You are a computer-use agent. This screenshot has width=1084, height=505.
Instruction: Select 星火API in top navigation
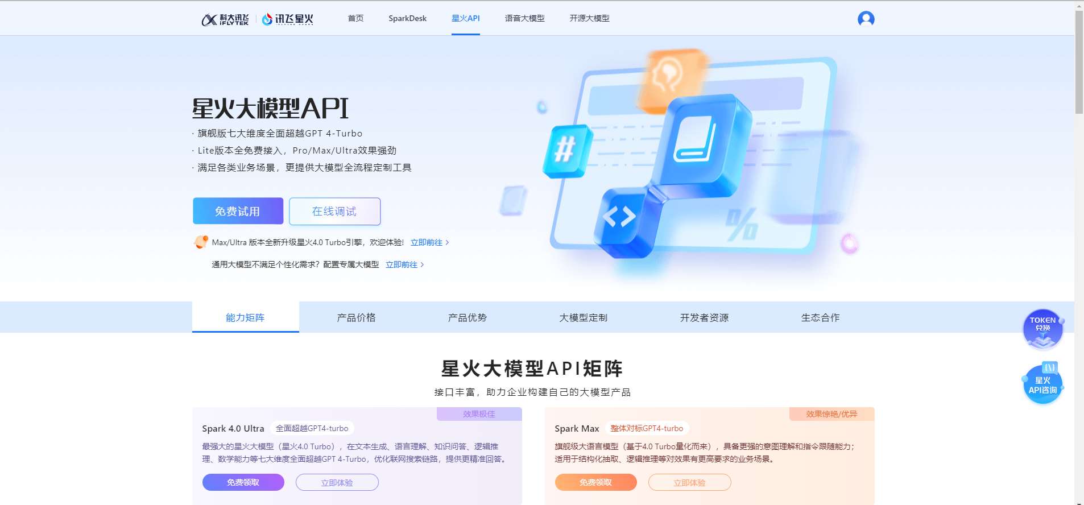coord(465,18)
